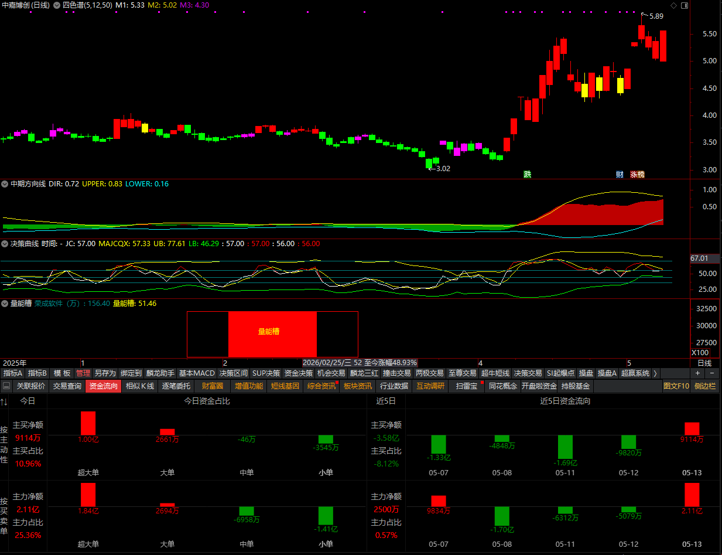
Task: Click the diamond icon at chart top-right
Action: coord(674,5)
